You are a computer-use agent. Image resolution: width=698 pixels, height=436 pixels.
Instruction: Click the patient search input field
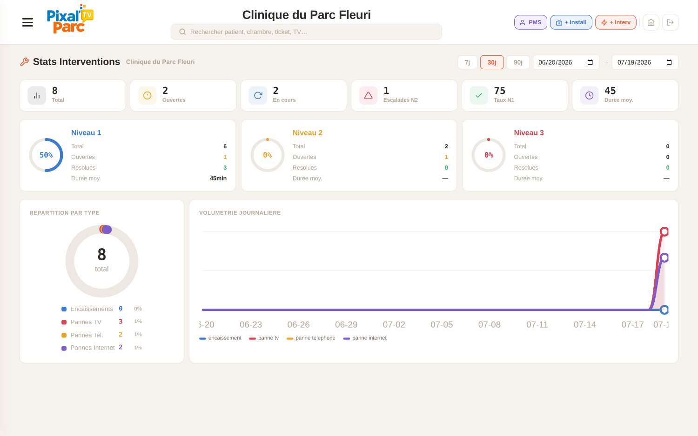pyautogui.click(x=306, y=32)
